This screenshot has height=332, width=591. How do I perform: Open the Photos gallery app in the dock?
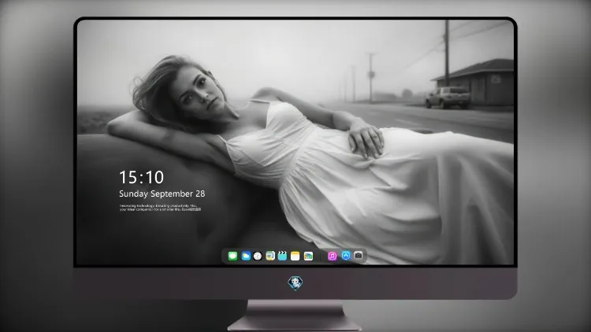308,256
